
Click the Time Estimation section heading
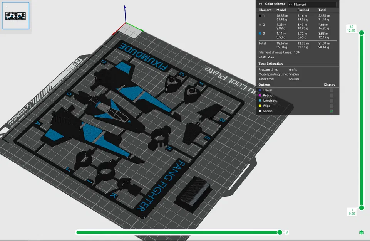pyautogui.click(x=270, y=64)
